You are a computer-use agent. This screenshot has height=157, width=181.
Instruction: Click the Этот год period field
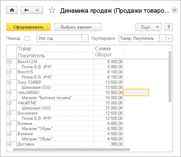pyautogui.click(x=59, y=38)
